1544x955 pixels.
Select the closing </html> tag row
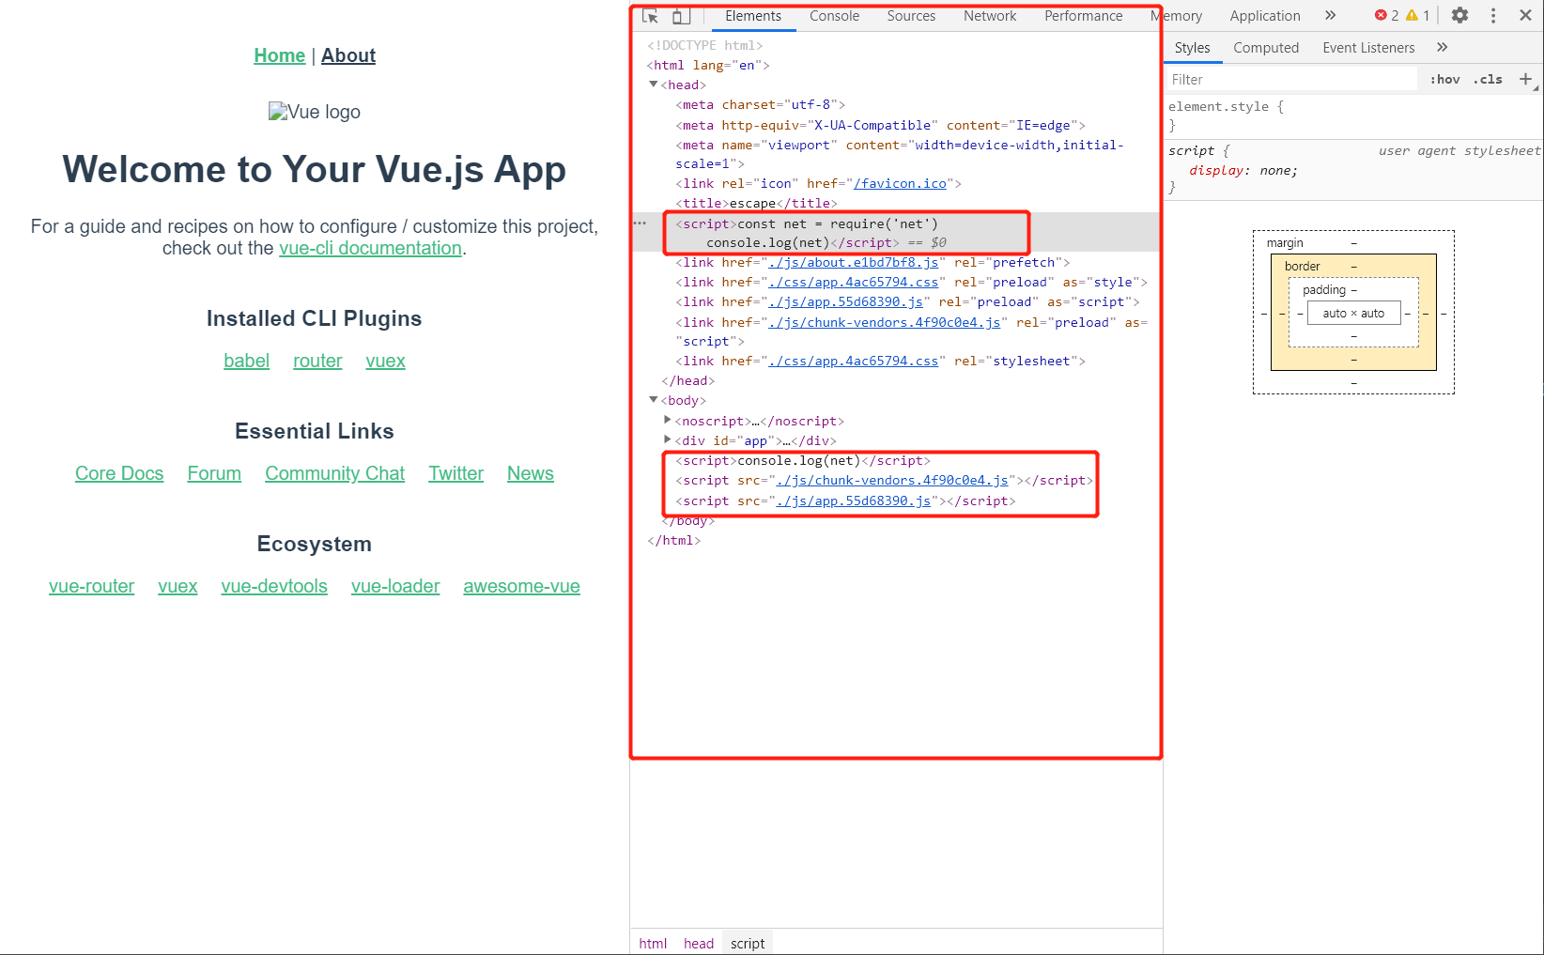(673, 540)
